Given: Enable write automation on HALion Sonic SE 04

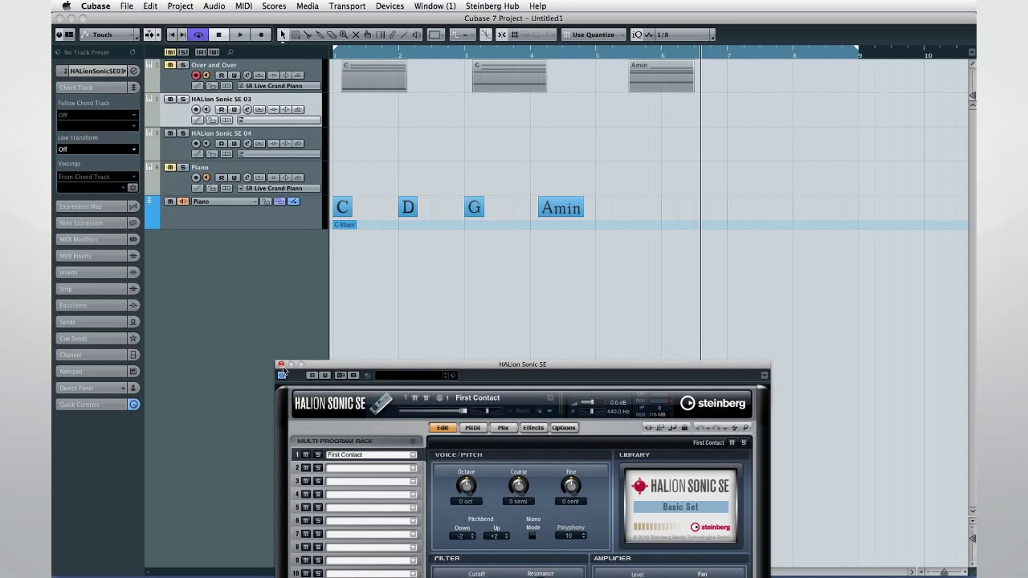Looking at the screenshot, I should tap(234, 144).
